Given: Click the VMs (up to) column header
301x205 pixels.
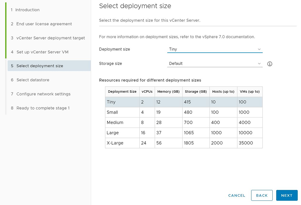Looking at the screenshot, I should pyautogui.click(x=250, y=92).
